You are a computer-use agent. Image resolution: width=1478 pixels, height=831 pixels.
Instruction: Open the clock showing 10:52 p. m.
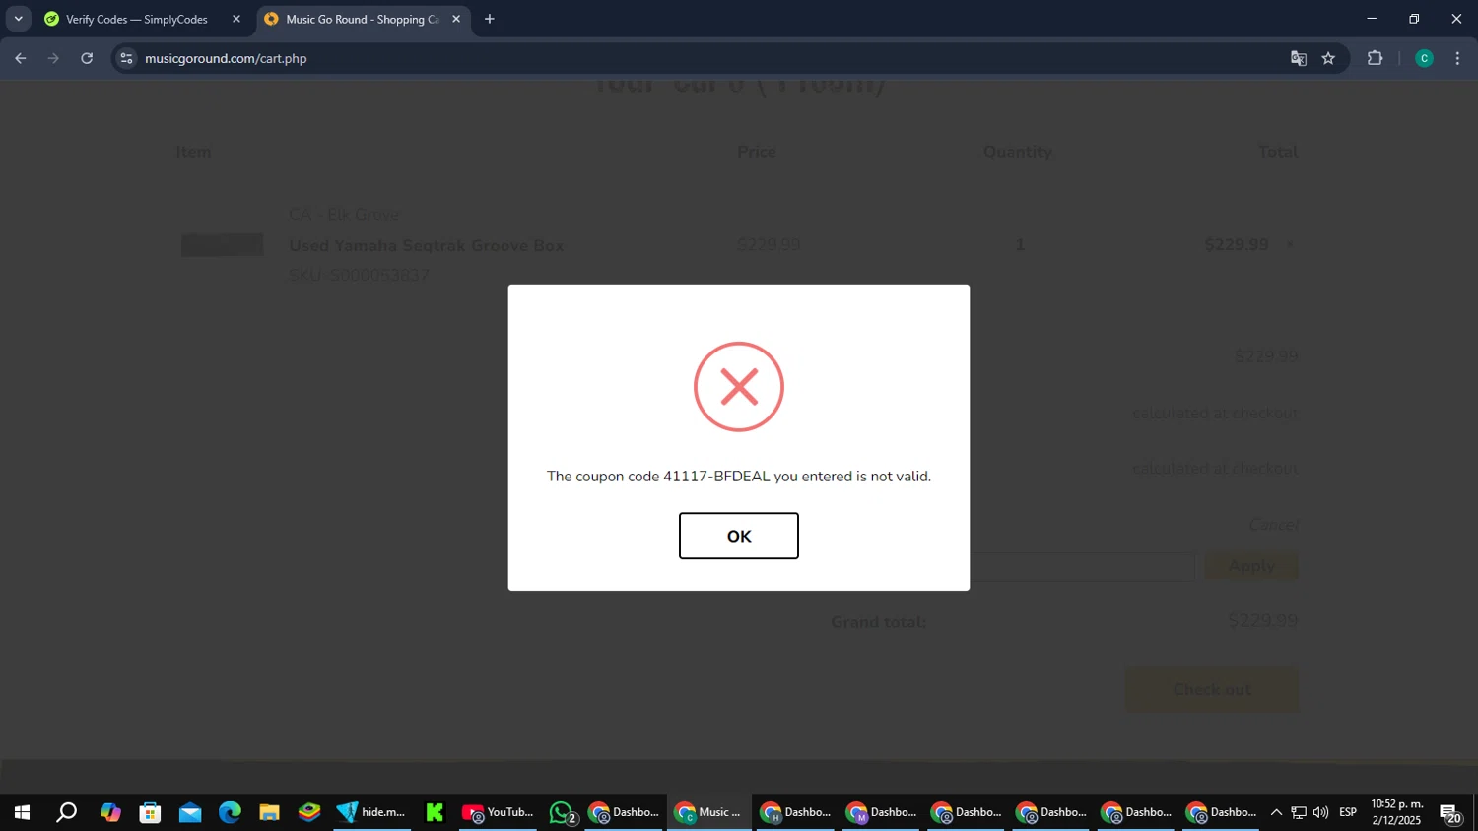(x=1397, y=812)
